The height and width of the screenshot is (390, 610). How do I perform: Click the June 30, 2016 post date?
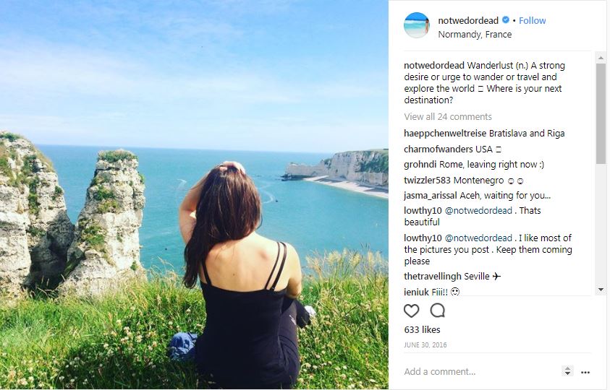tap(425, 345)
